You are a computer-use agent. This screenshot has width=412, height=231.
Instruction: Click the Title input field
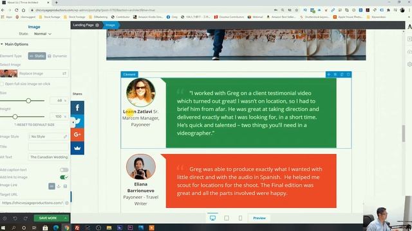tap(48, 147)
